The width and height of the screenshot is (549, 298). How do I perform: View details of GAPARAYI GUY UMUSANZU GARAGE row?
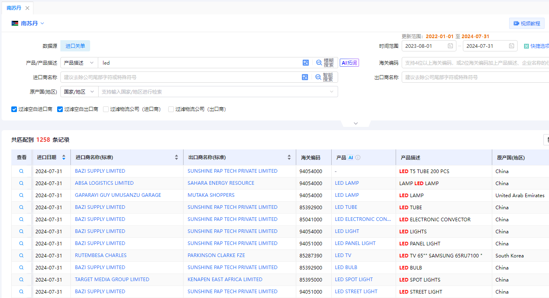pyautogui.click(x=21, y=195)
